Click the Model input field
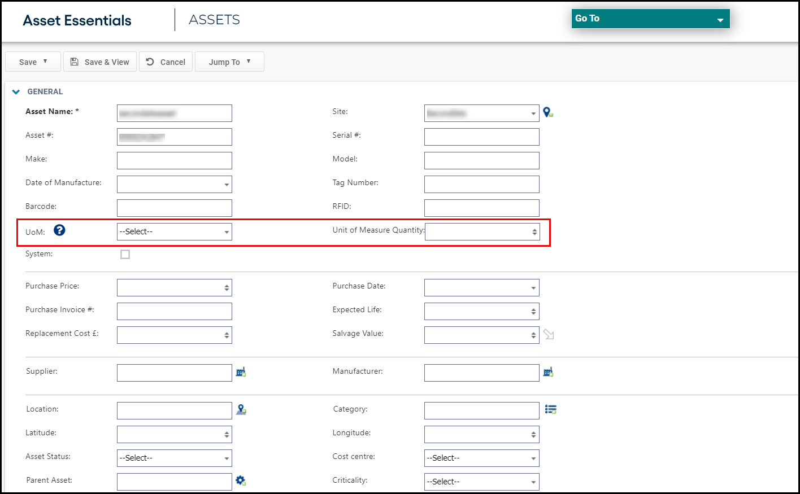The height and width of the screenshot is (494, 800). click(482, 160)
